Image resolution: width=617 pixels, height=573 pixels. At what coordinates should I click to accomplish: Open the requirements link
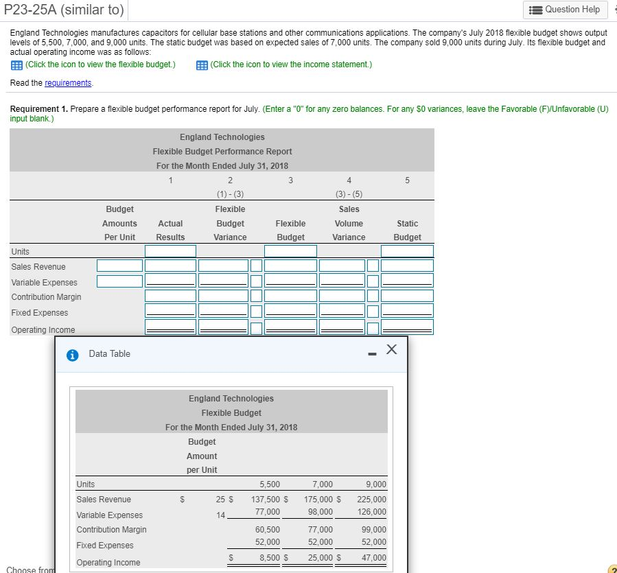[68, 83]
